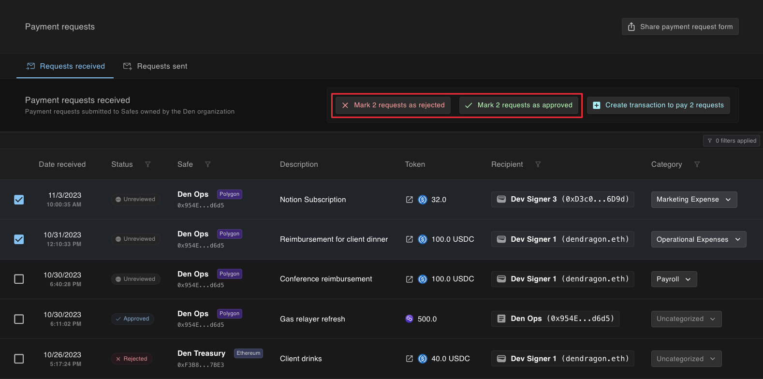Click Dev Signer 3 (0xD3c0...6D9d) recipient
This screenshot has height=379, width=763.
[563, 199]
